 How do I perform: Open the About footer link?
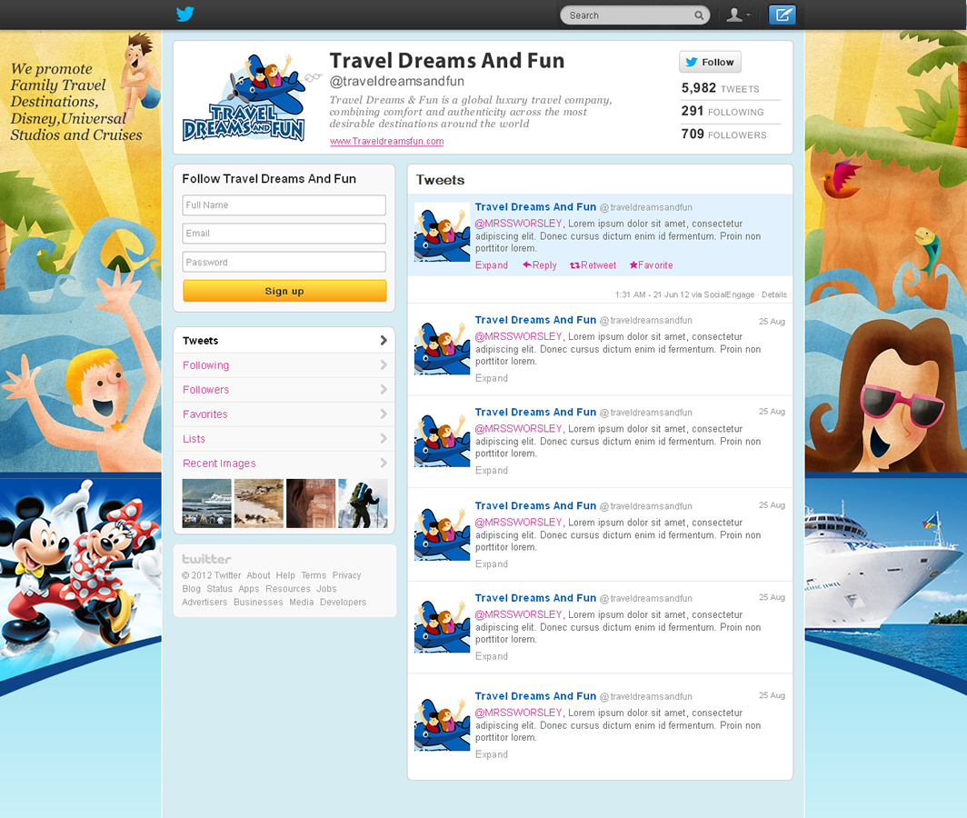coord(258,575)
